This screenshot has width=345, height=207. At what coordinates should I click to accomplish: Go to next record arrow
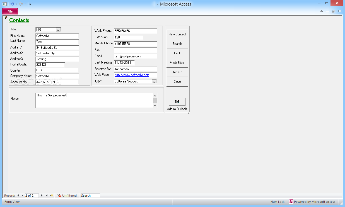pos(42,196)
